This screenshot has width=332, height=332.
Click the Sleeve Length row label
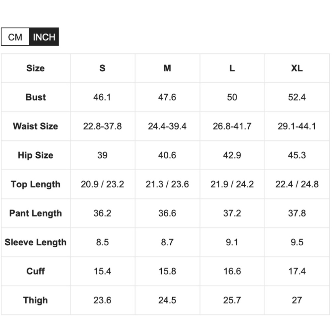coord(36,242)
